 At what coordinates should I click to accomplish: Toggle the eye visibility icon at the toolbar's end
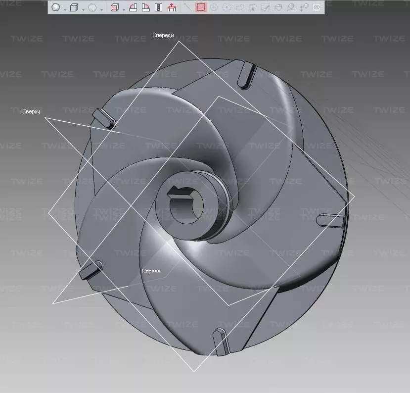click(x=317, y=7)
